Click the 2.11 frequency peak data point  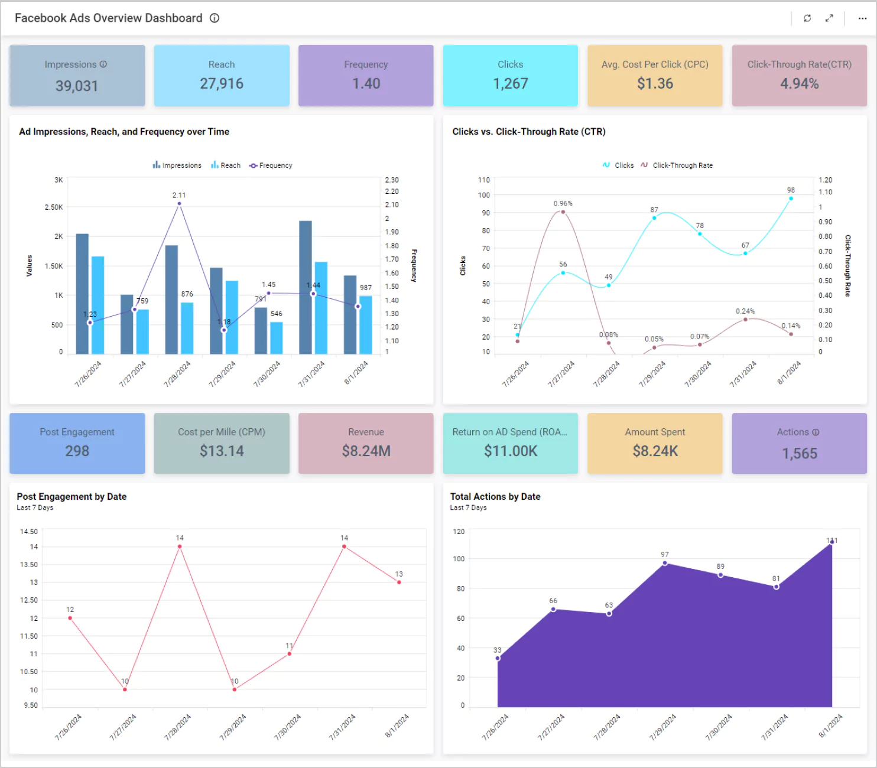[179, 204]
